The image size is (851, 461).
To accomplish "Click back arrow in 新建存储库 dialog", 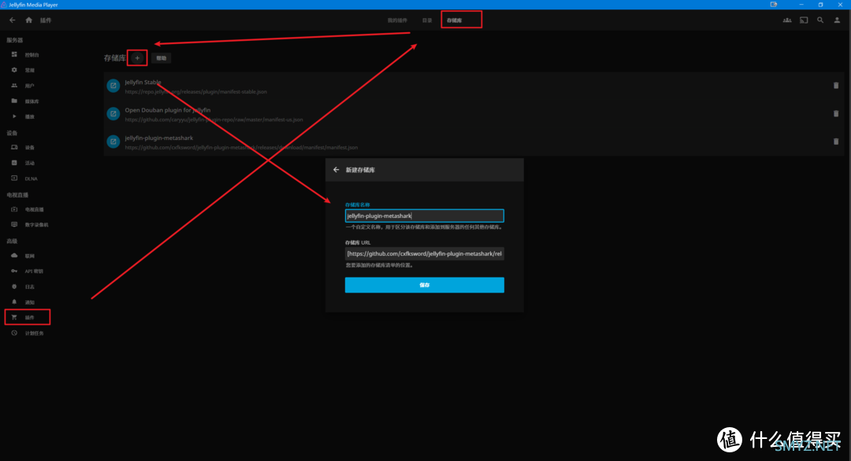I will (x=336, y=170).
